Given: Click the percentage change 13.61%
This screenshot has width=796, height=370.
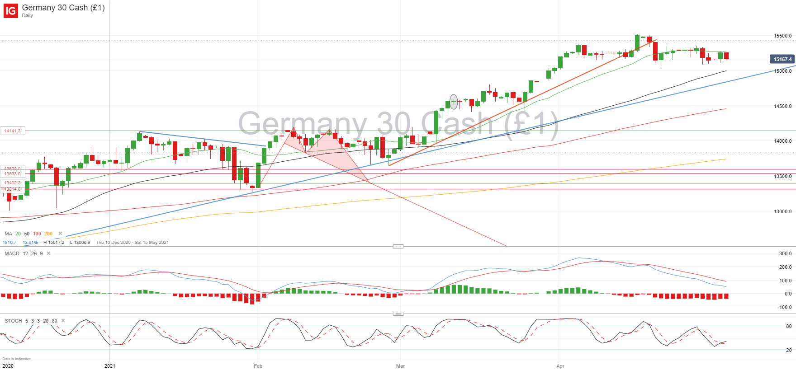Looking at the screenshot, I should tap(30, 243).
